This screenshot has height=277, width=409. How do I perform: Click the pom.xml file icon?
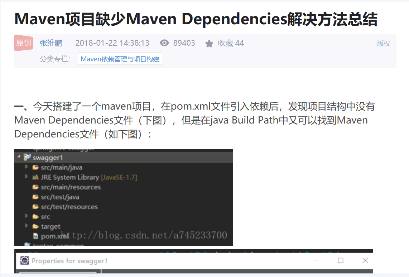[36, 236]
